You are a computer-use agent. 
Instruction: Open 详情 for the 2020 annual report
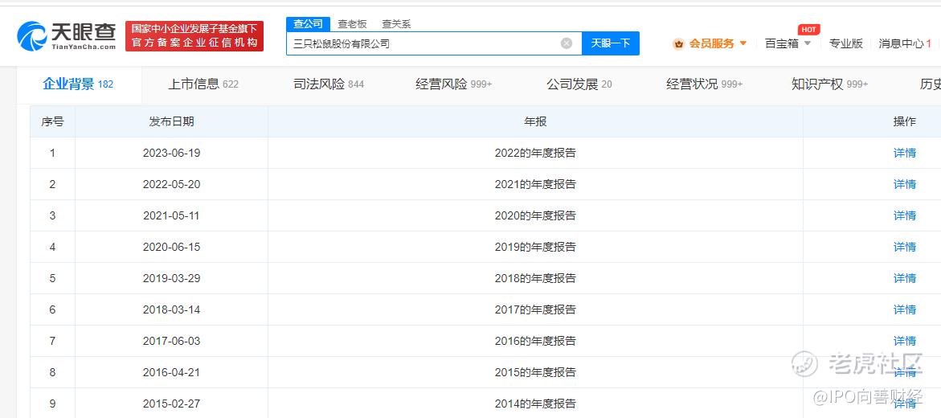[x=904, y=215]
